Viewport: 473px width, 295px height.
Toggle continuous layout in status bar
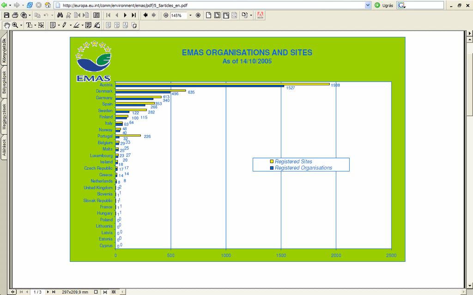pos(105,292)
